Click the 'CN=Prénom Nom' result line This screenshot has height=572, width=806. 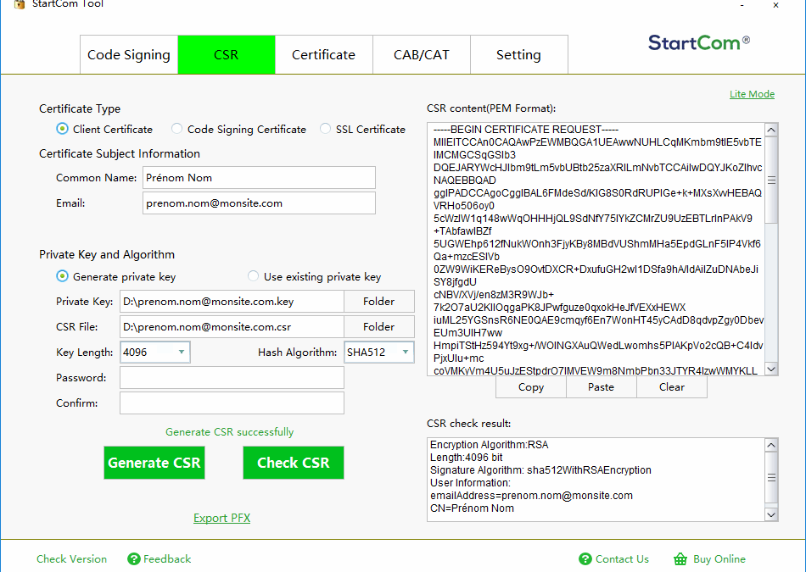click(x=472, y=508)
